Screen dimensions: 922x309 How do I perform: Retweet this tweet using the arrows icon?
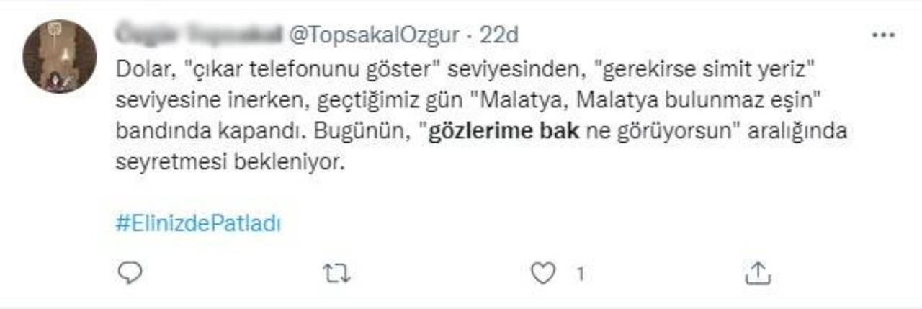tap(336, 272)
